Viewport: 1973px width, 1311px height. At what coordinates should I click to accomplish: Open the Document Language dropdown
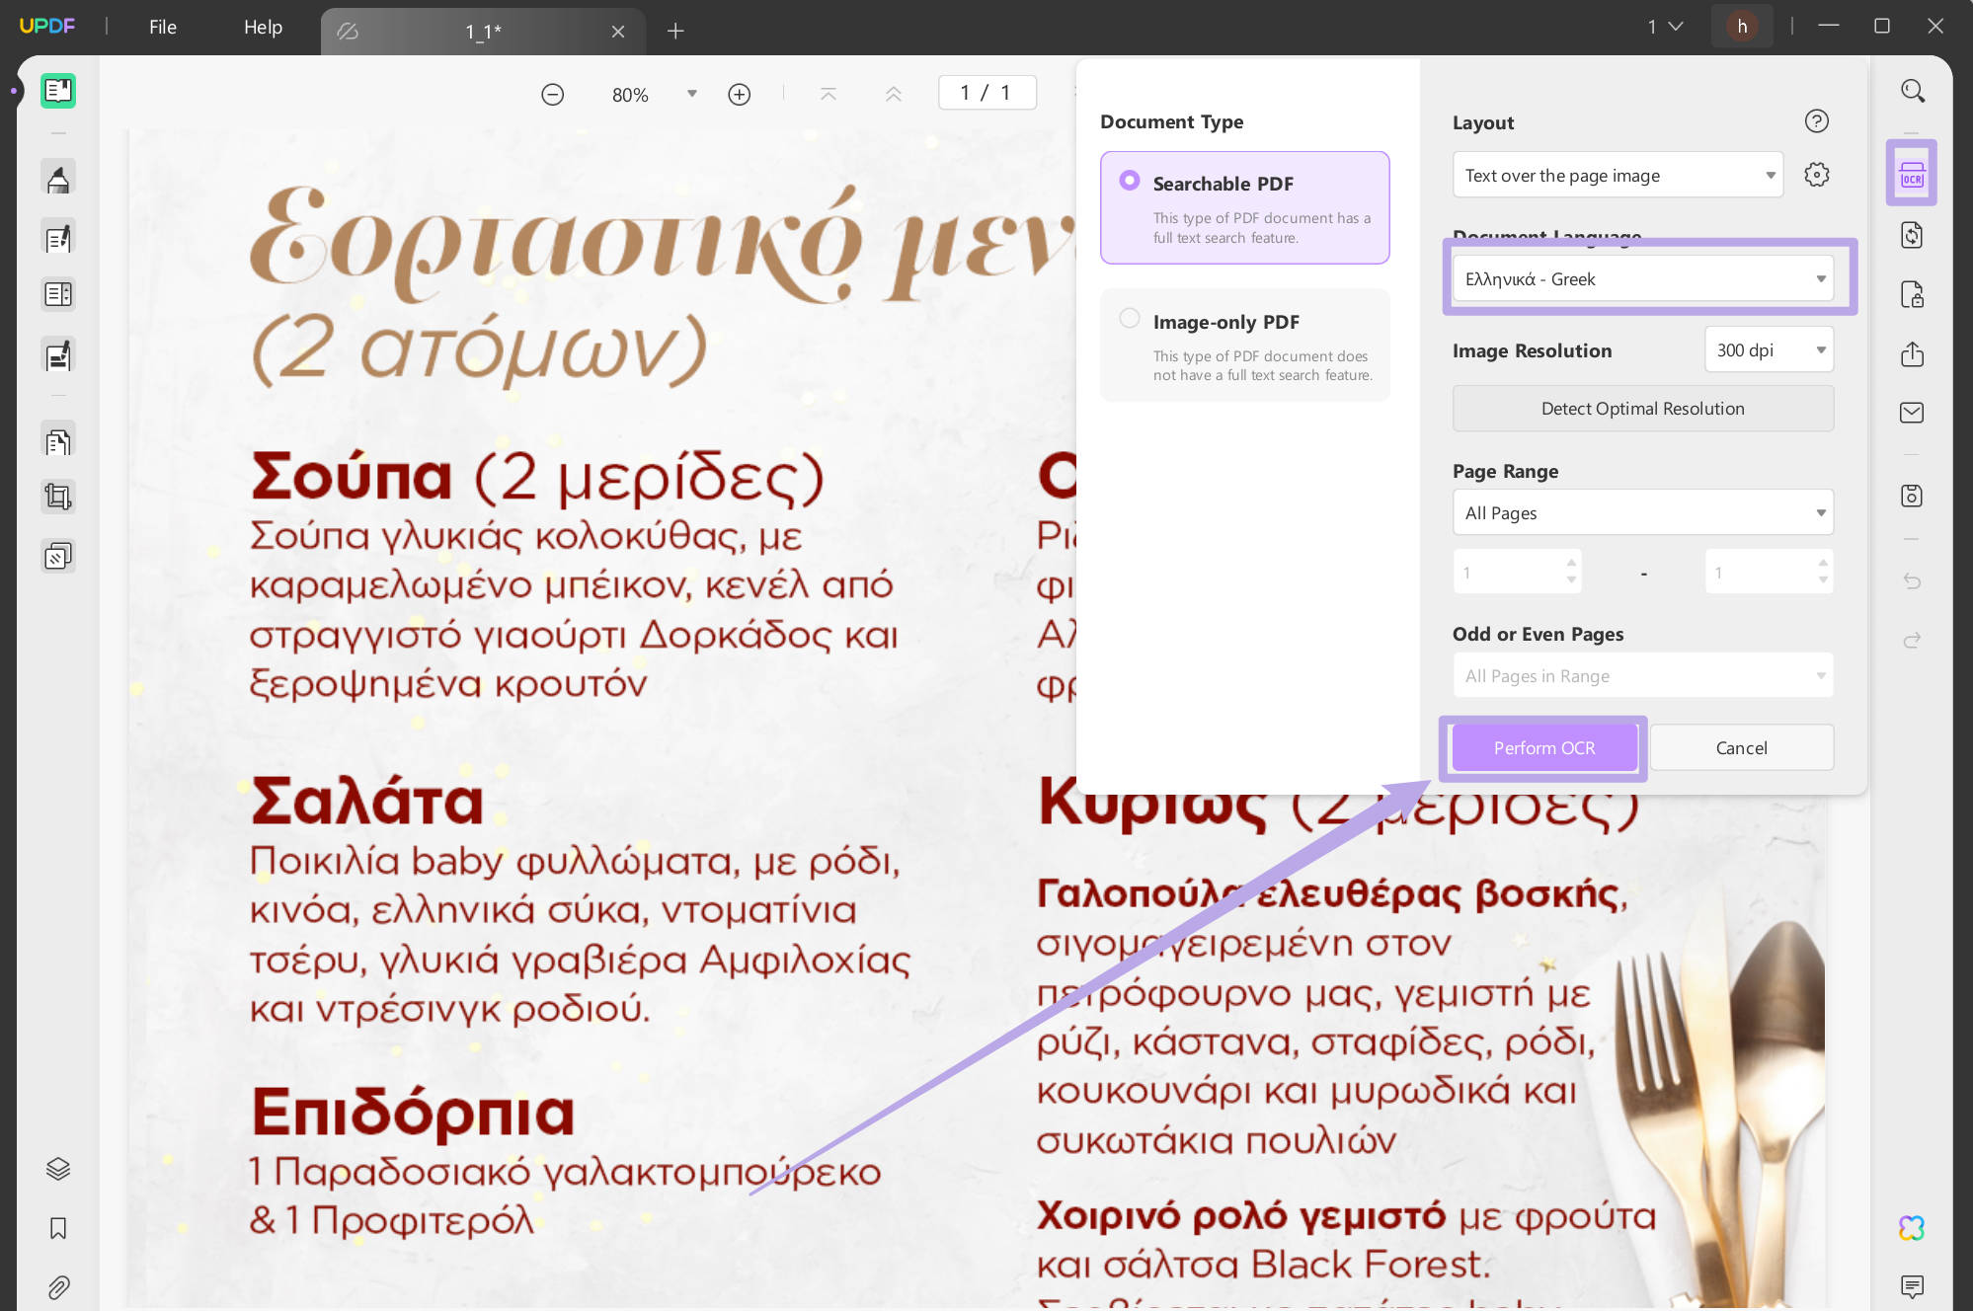(x=1642, y=278)
